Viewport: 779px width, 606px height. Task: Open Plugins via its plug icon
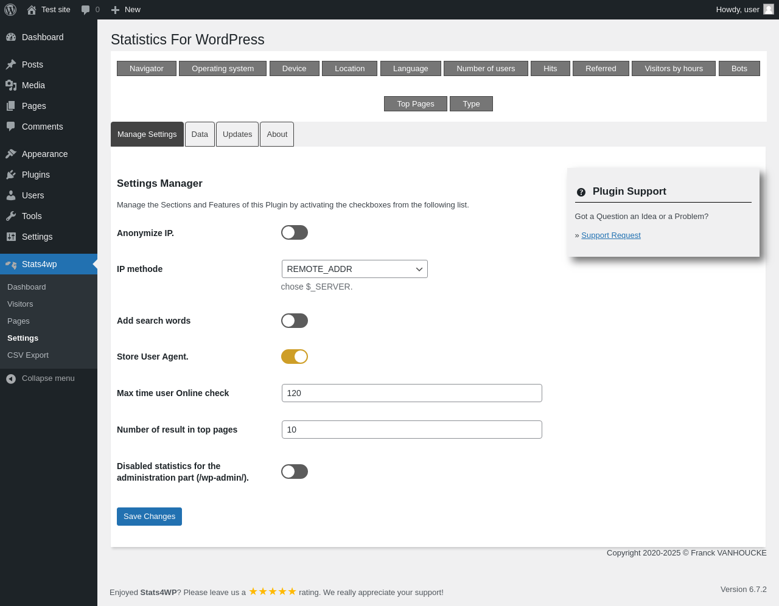tap(11, 175)
